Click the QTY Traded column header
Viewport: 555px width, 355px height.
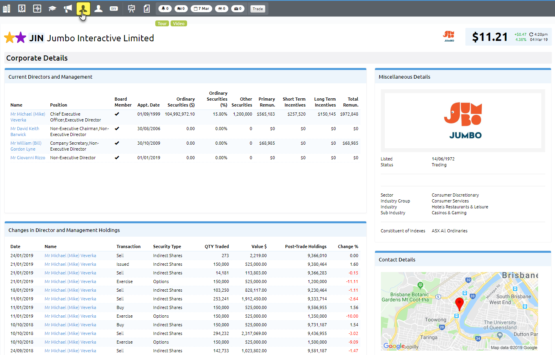pos(217,246)
